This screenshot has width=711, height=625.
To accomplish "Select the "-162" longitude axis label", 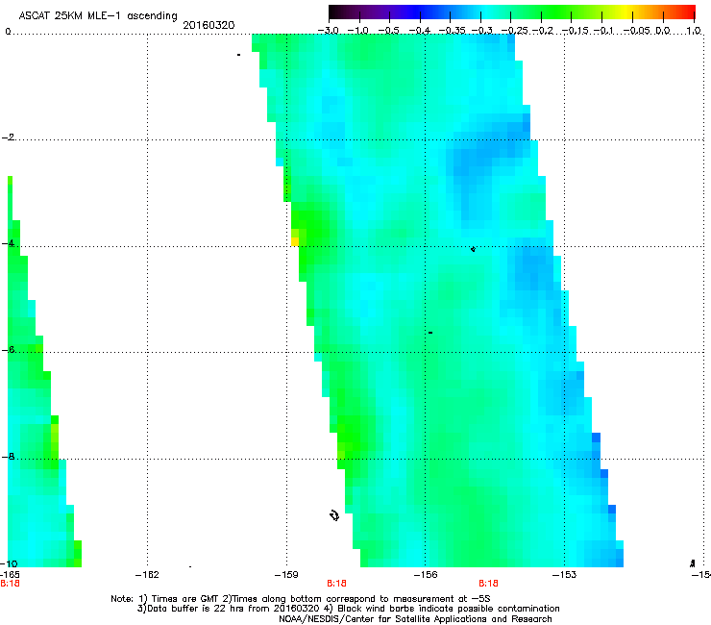I will [147, 575].
